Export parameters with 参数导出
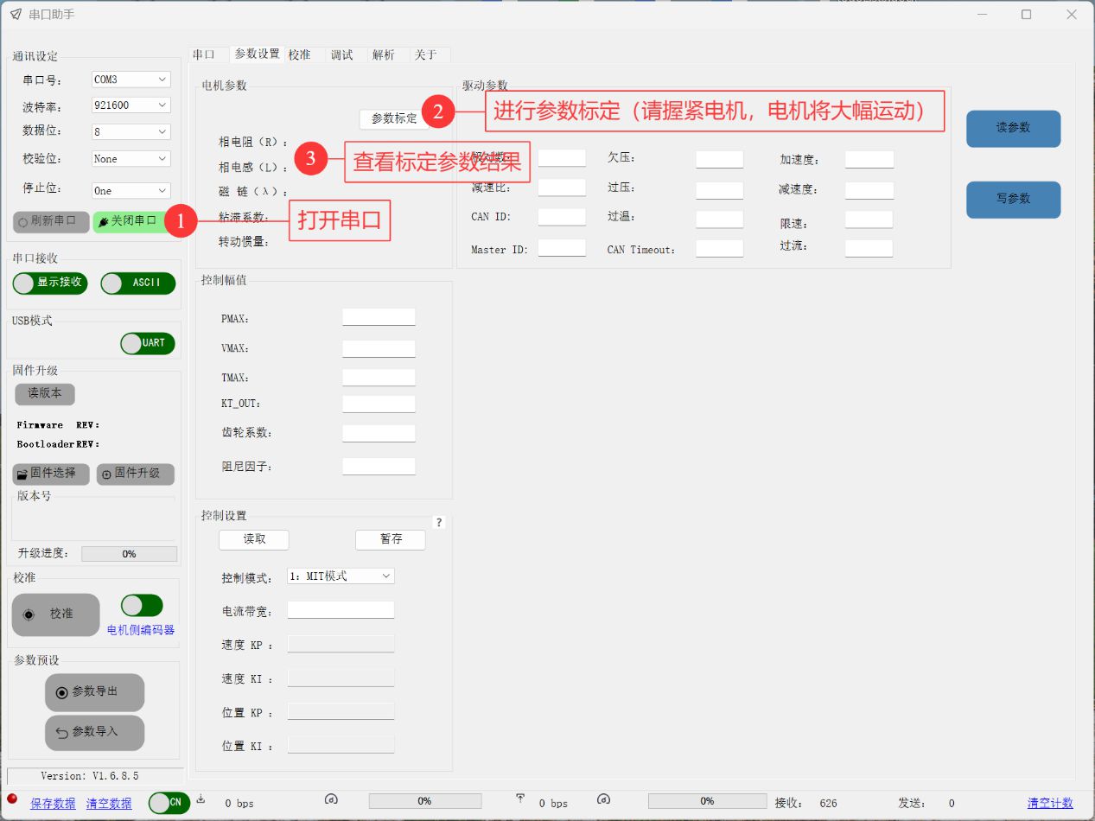Image resolution: width=1095 pixels, height=821 pixels. (x=94, y=692)
